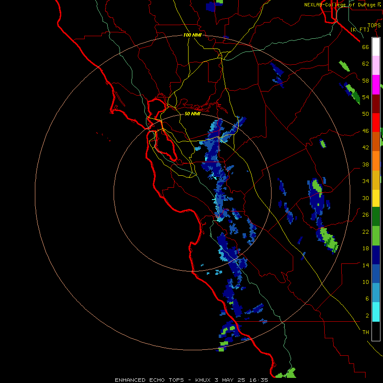383x383 pixels.
Task: Select the sky blue legend swatch
Action: point(376,293)
